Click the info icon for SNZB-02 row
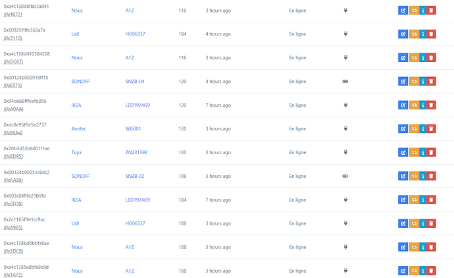Viewport: 454px width, 278px height. [x=422, y=176]
